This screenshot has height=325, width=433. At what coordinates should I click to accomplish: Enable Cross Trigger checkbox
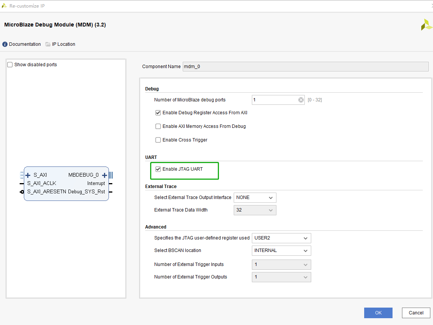point(158,140)
